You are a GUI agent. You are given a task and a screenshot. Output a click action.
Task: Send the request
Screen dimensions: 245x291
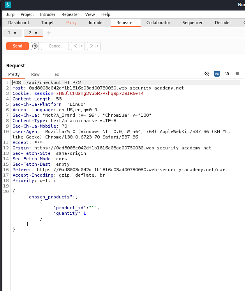(x=18, y=46)
